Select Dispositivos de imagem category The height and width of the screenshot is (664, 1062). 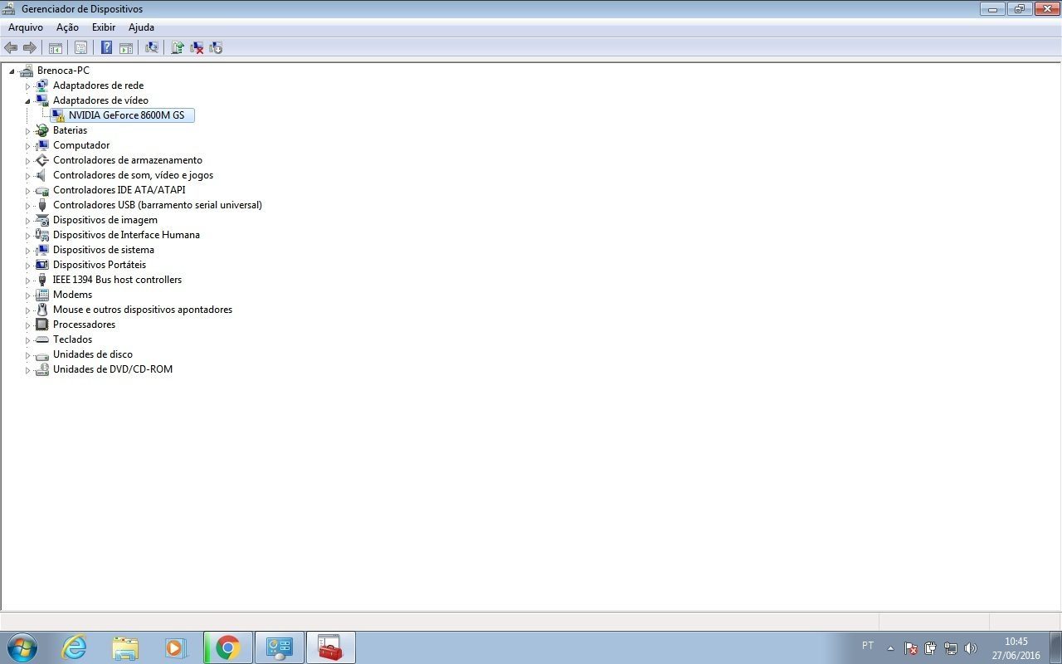coord(105,220)
